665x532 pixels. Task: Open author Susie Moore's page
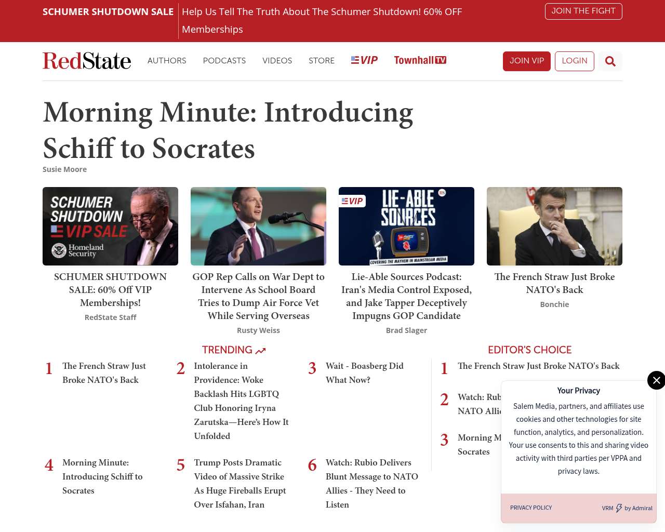64,169
